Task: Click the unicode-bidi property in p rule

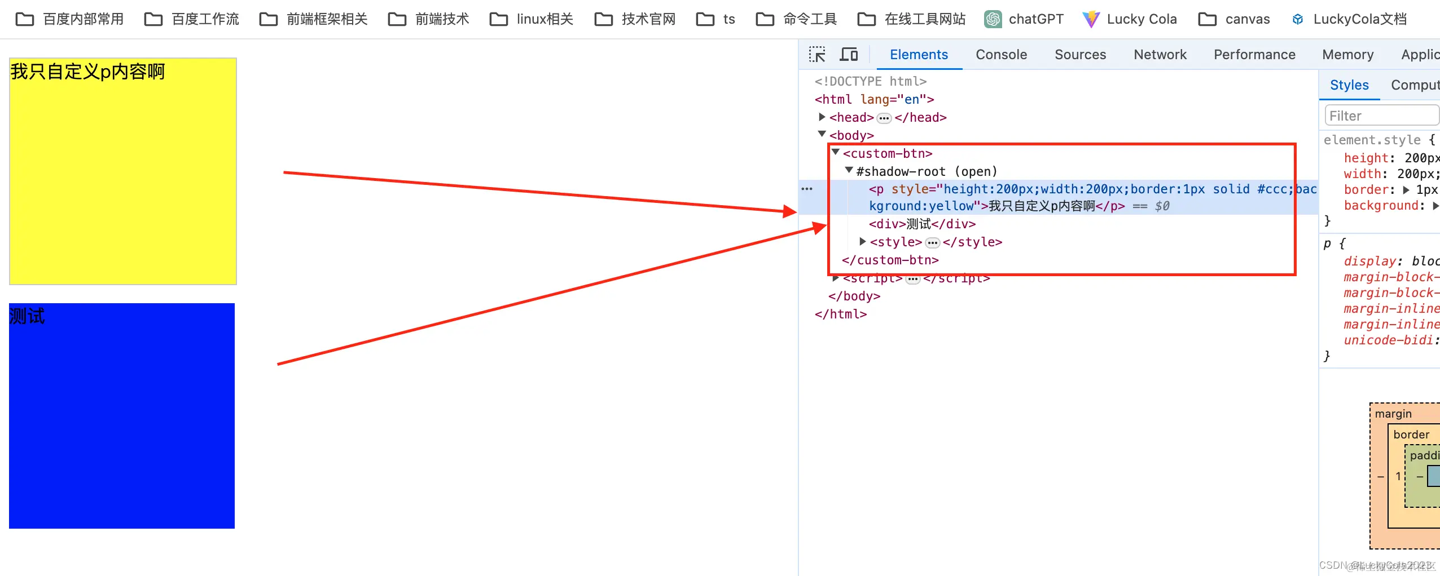Action: (1389, 340)
